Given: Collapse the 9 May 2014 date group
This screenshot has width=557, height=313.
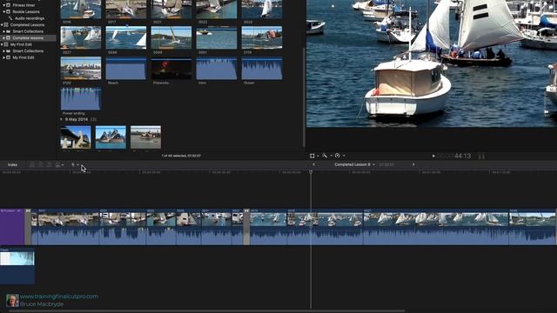Looking at the screenshot, I should coord(62,120).
